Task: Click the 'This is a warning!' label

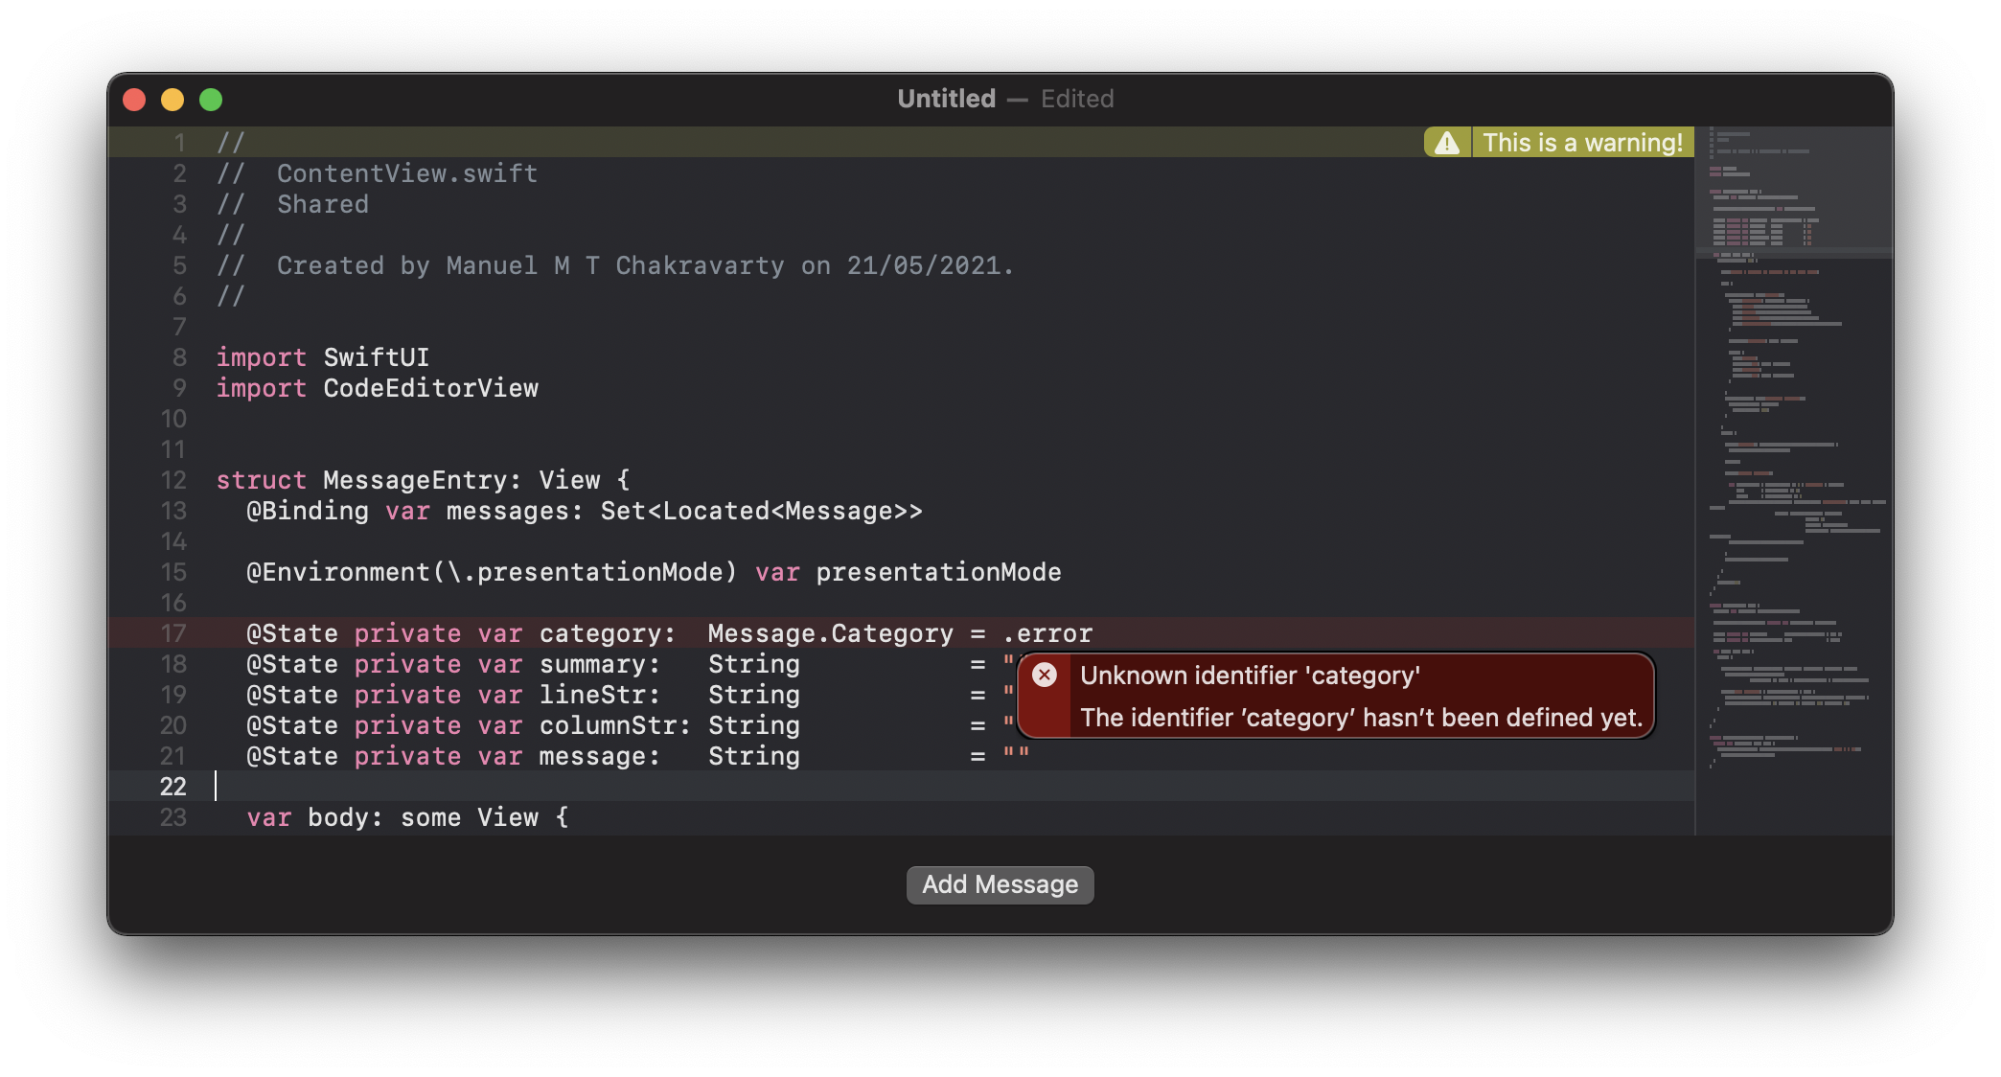Action: [1582, 143]
